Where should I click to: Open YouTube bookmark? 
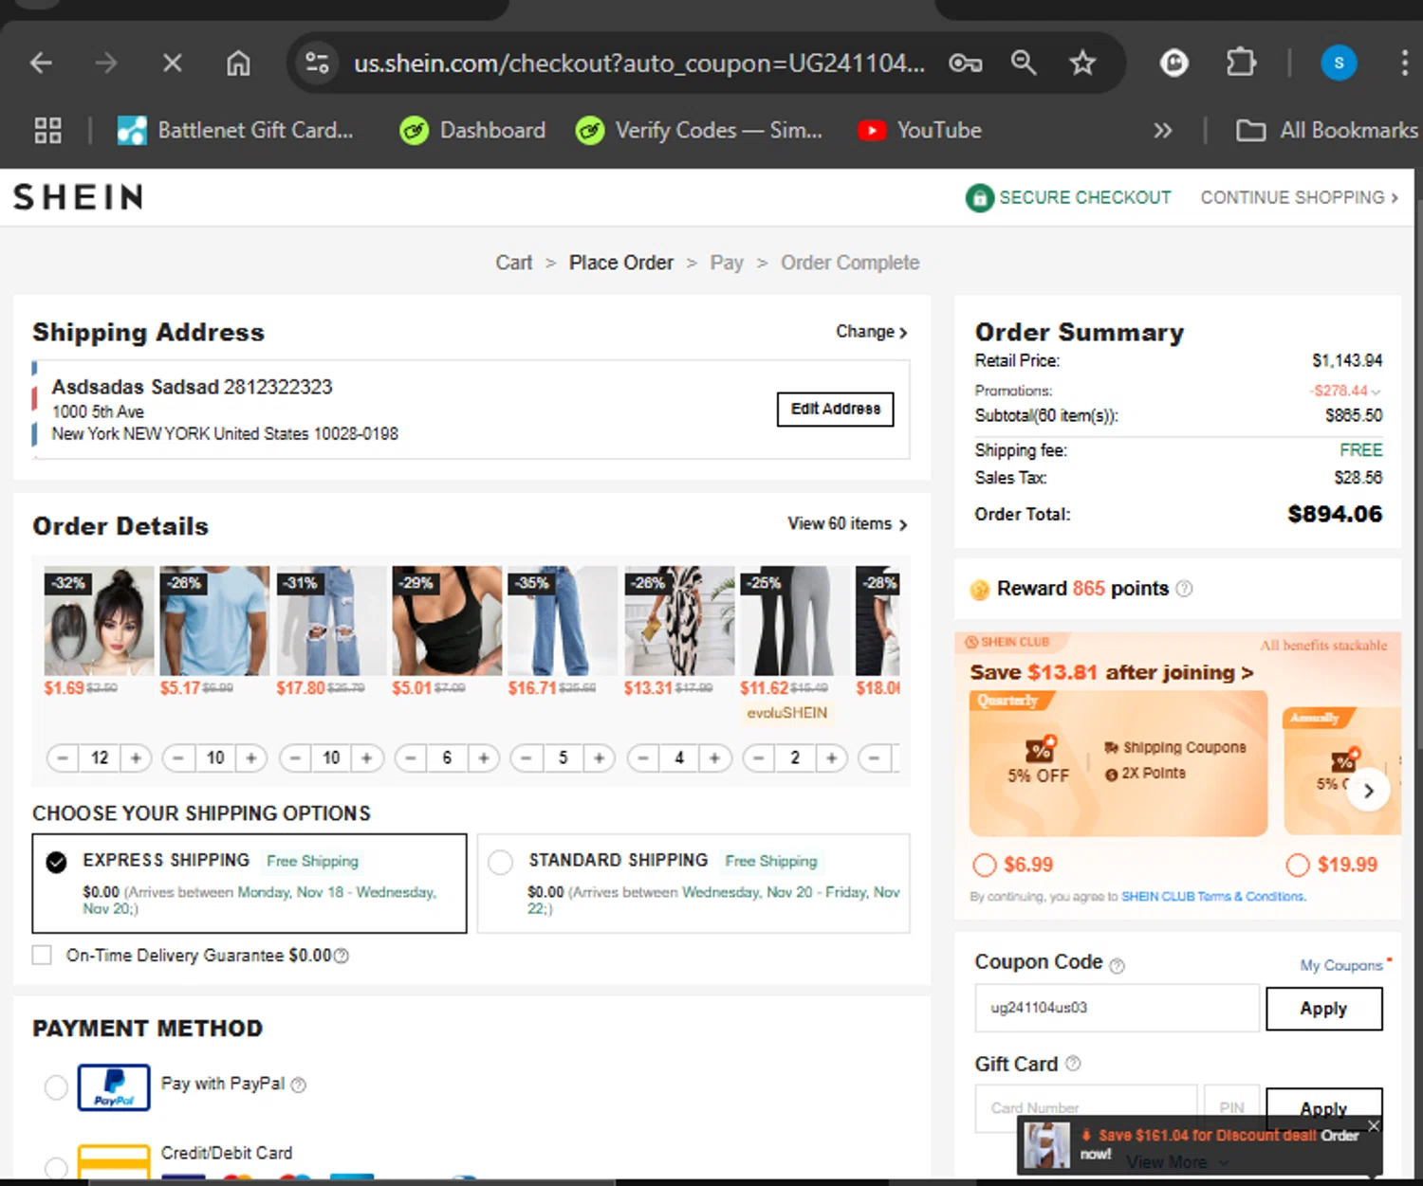[x=919, y=131]
